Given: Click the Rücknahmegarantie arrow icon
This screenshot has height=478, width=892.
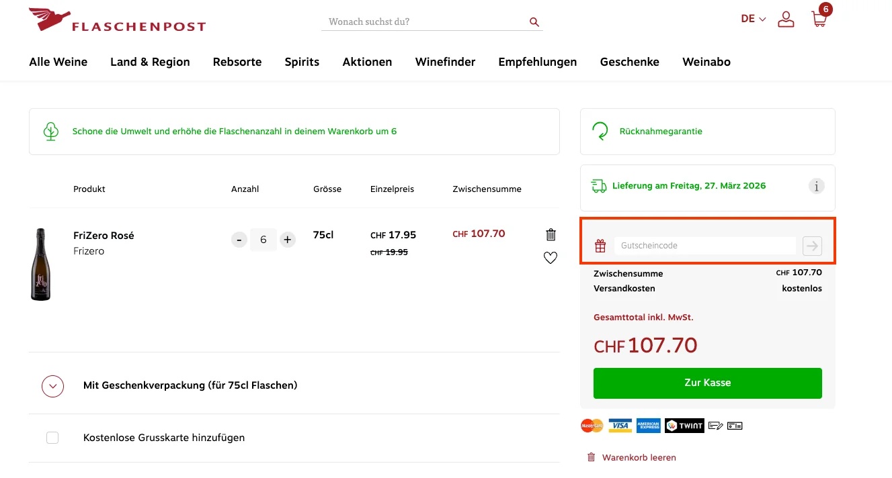Looking at the screenshot, I should [x=599, y=131].
